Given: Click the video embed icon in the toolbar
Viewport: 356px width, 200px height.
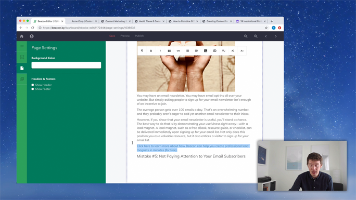Looking at the screenshot, I should click(x=214, y=51).
